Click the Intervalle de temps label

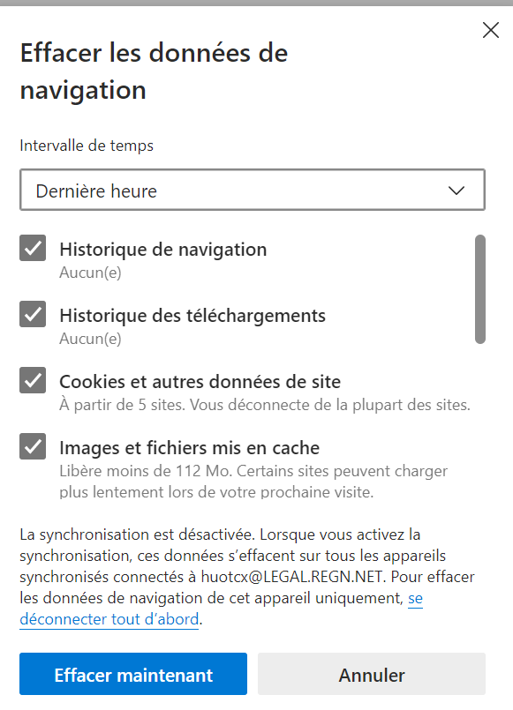pos(87,146)
